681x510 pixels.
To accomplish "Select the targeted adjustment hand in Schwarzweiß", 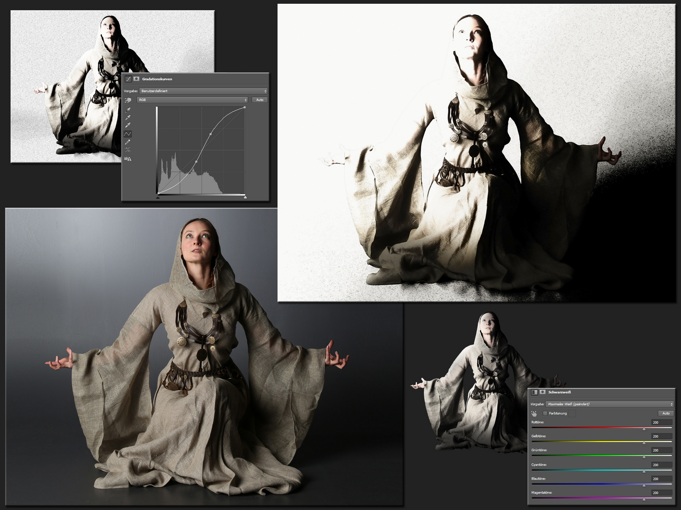I will point(534,414).
